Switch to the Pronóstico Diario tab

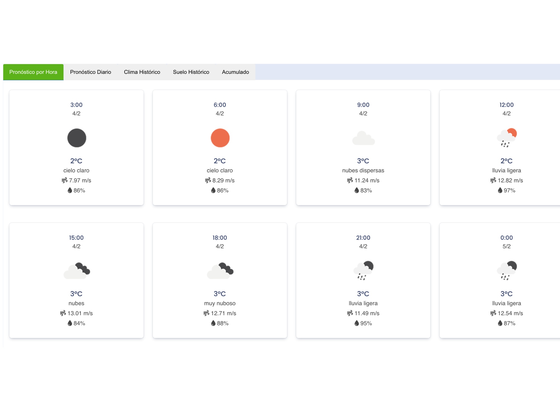click(x=90, y=72)
